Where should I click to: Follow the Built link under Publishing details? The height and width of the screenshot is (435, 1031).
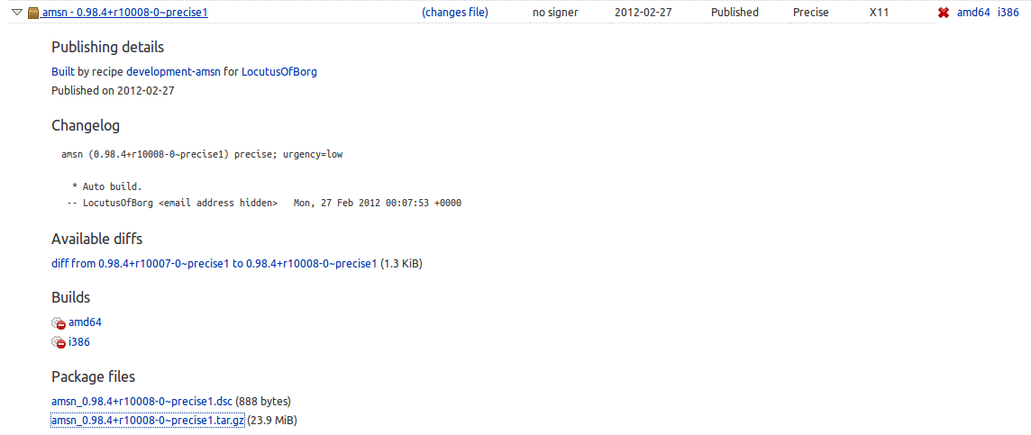point(65,72)
